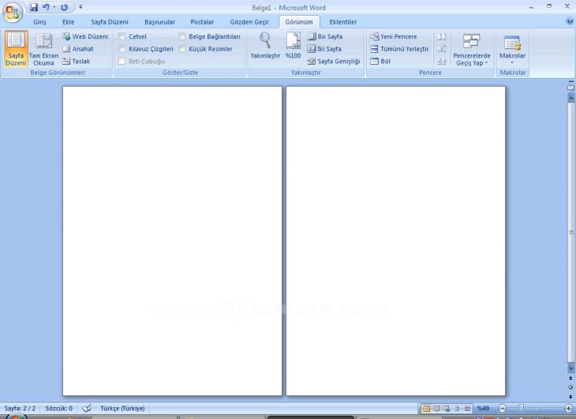Select Draft view in status bar
The image size is (576, 419).
coord(467,409)
